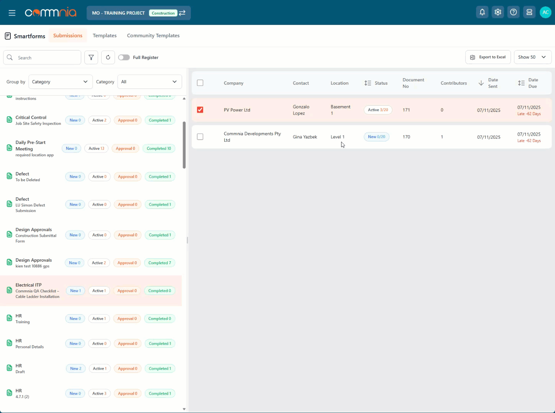Enable the Full Register toggle
The height and width of the screenshot is (413, 555).
click(124, 57)
